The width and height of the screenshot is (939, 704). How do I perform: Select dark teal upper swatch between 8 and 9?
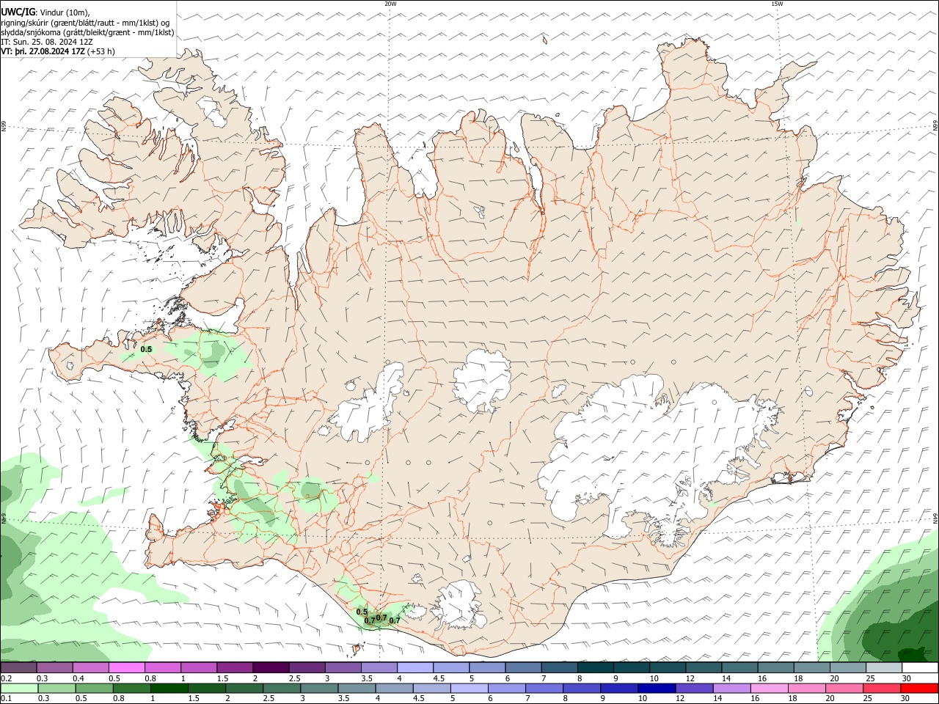(x=594, y=667)
